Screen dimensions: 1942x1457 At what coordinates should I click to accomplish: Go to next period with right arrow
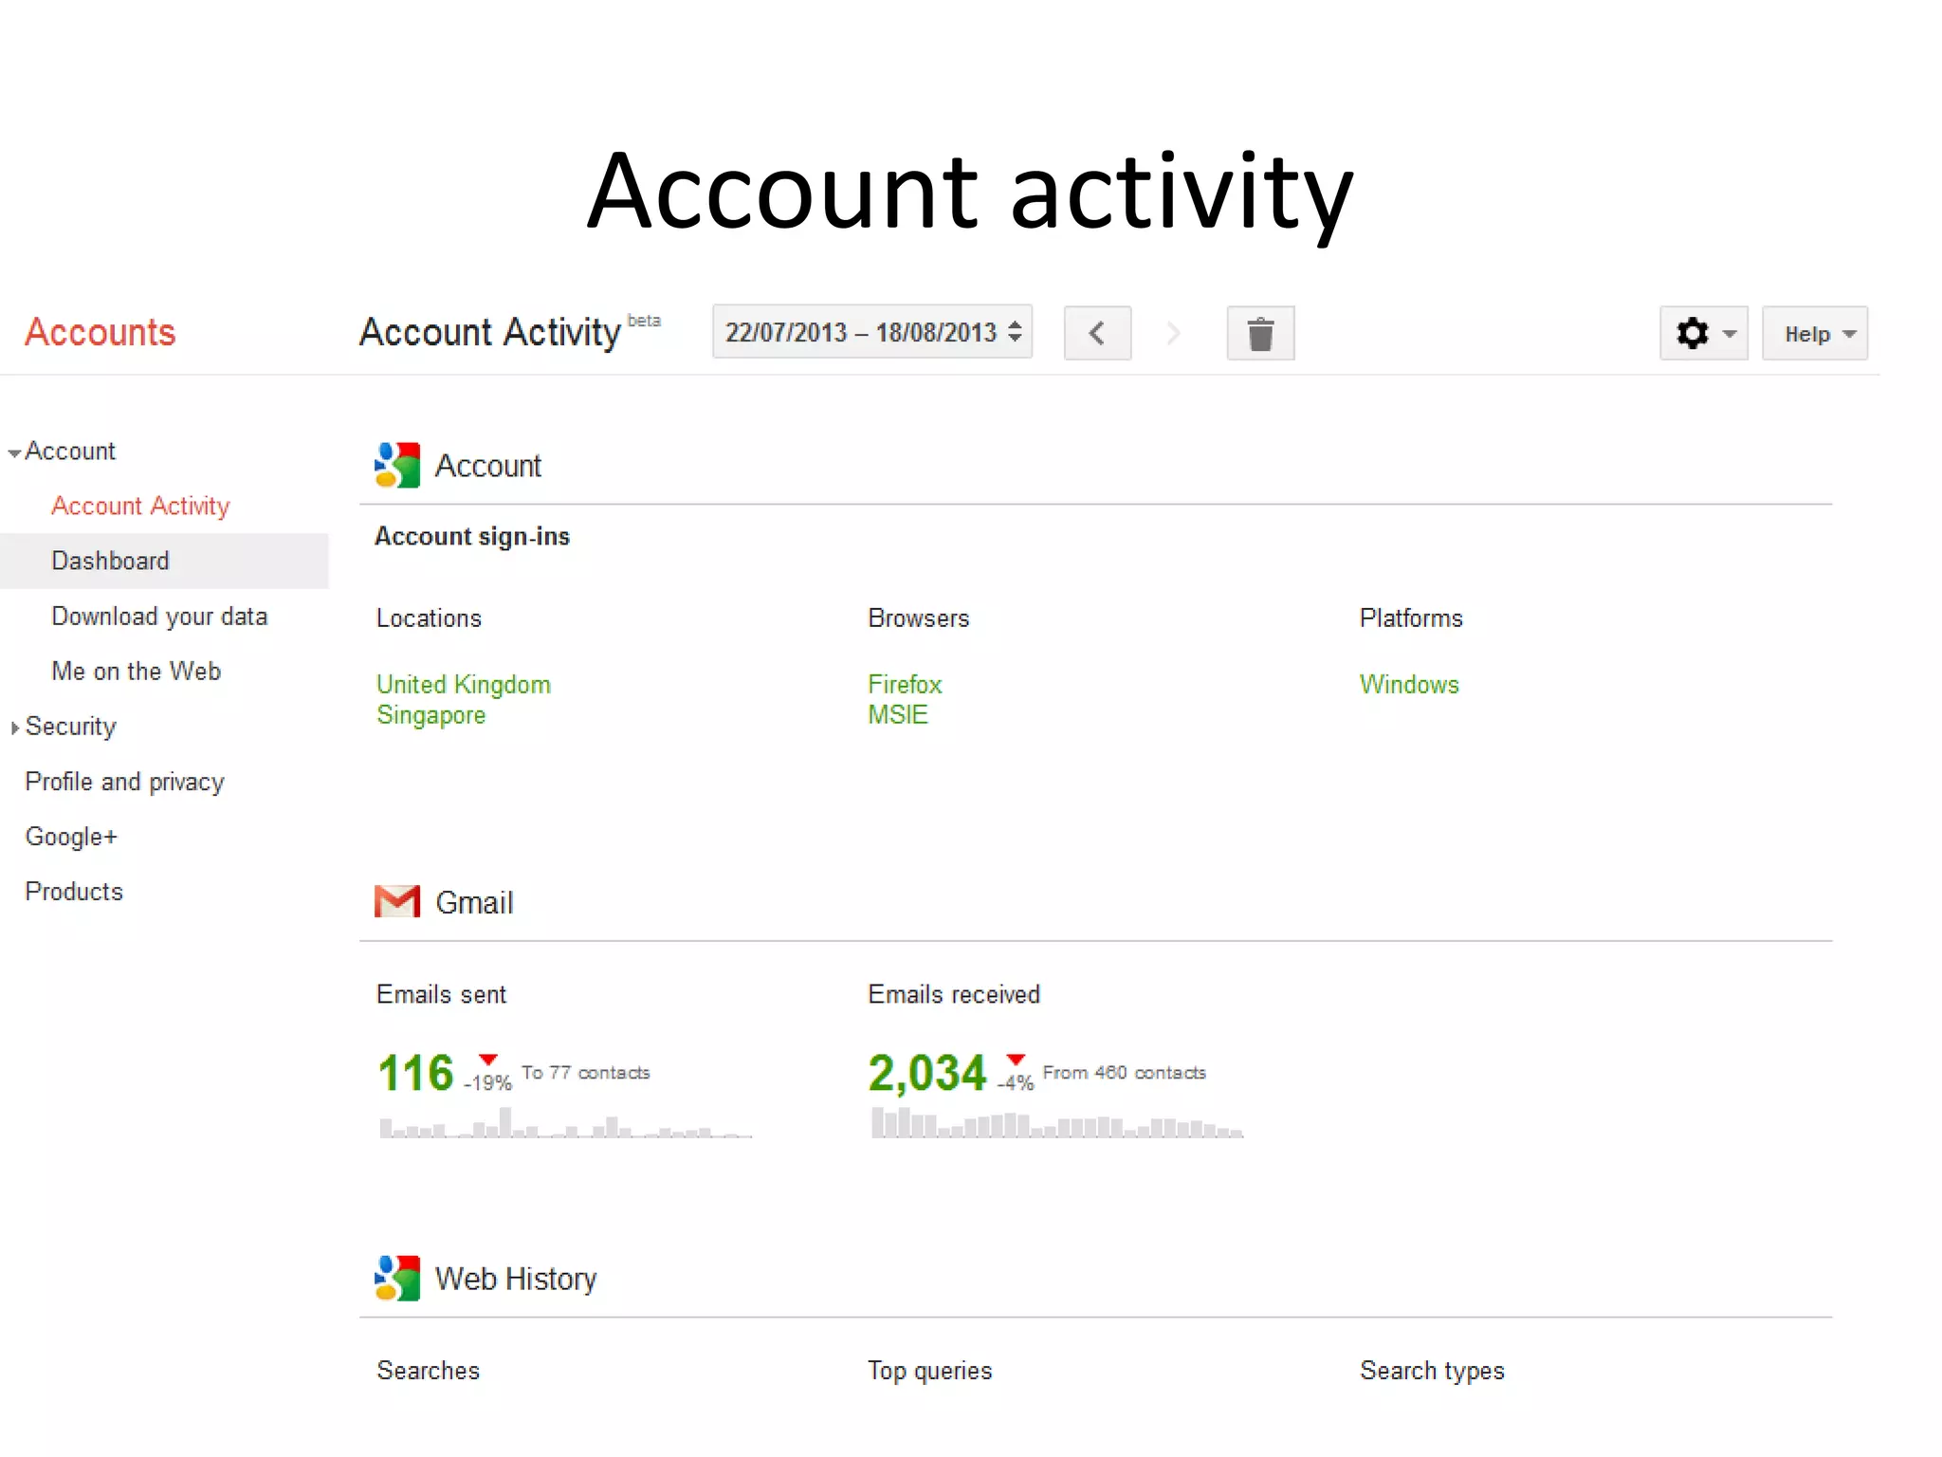pyautogui.click(x=1174, y=333)
